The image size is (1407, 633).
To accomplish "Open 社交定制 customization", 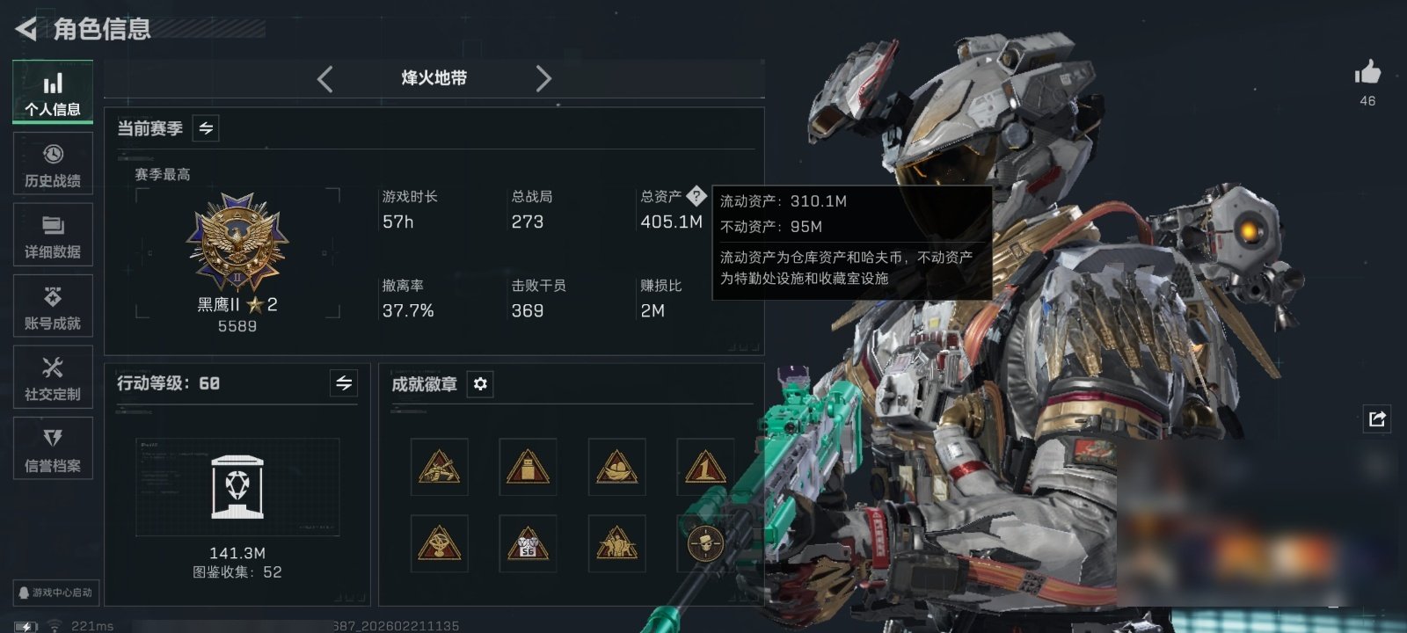I will click(x=53, y=377).
